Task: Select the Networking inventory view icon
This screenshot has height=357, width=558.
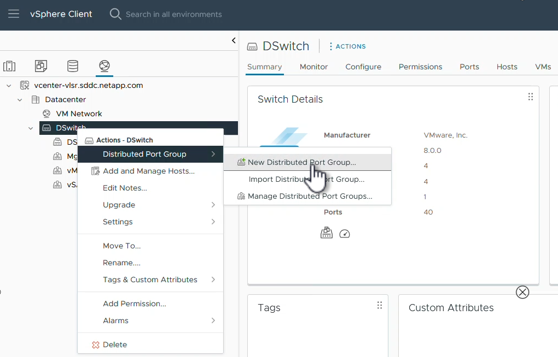Action: click(x=104, y=66)
